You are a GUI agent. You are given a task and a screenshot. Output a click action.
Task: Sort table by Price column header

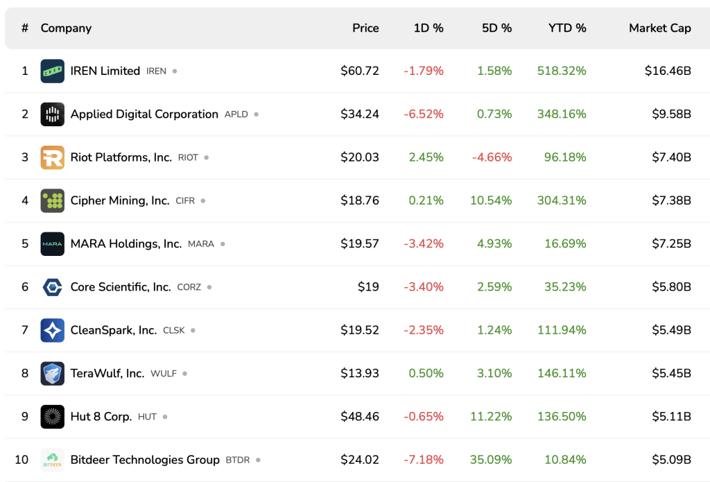[x=365, y=28]
